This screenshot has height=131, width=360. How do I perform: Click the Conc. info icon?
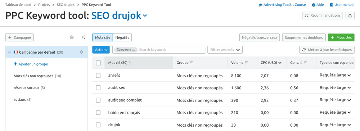(x=301, y=62)
